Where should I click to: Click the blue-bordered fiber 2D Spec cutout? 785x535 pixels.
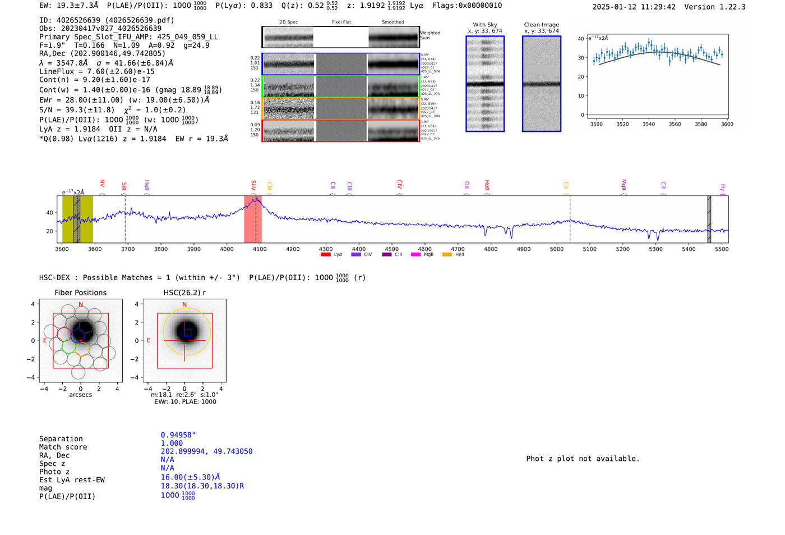click(x=289, y=64)
